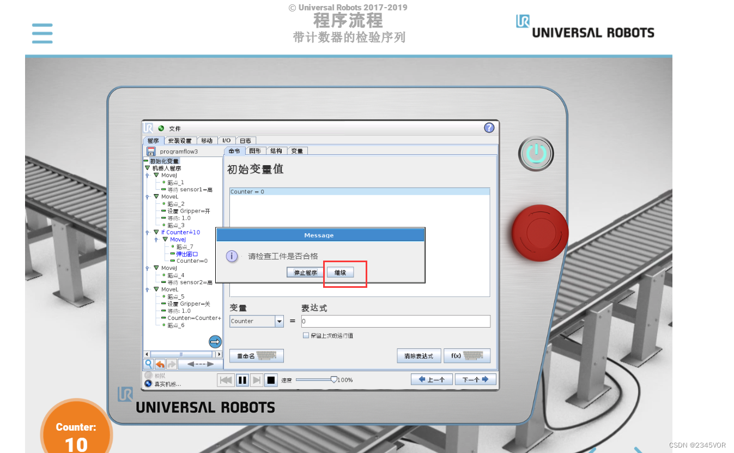Click the 重命名 rename button

coord(257,356)
